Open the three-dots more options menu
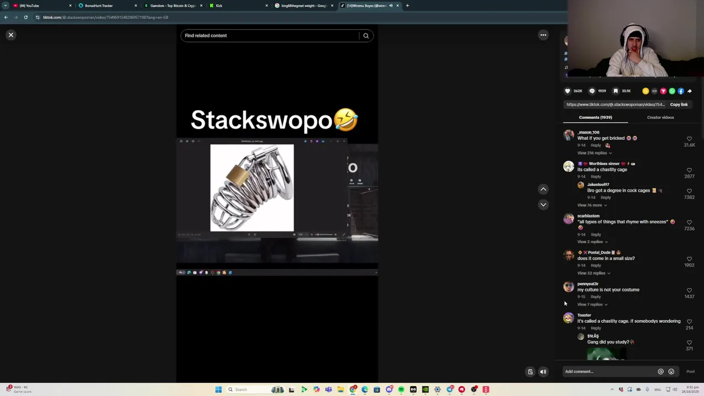Image resolution: width=704 pixels, height=396 pixels. pos(543,35)
